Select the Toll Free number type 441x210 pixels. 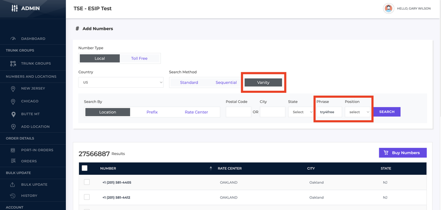pyautogui.click(x=139, y=58)
